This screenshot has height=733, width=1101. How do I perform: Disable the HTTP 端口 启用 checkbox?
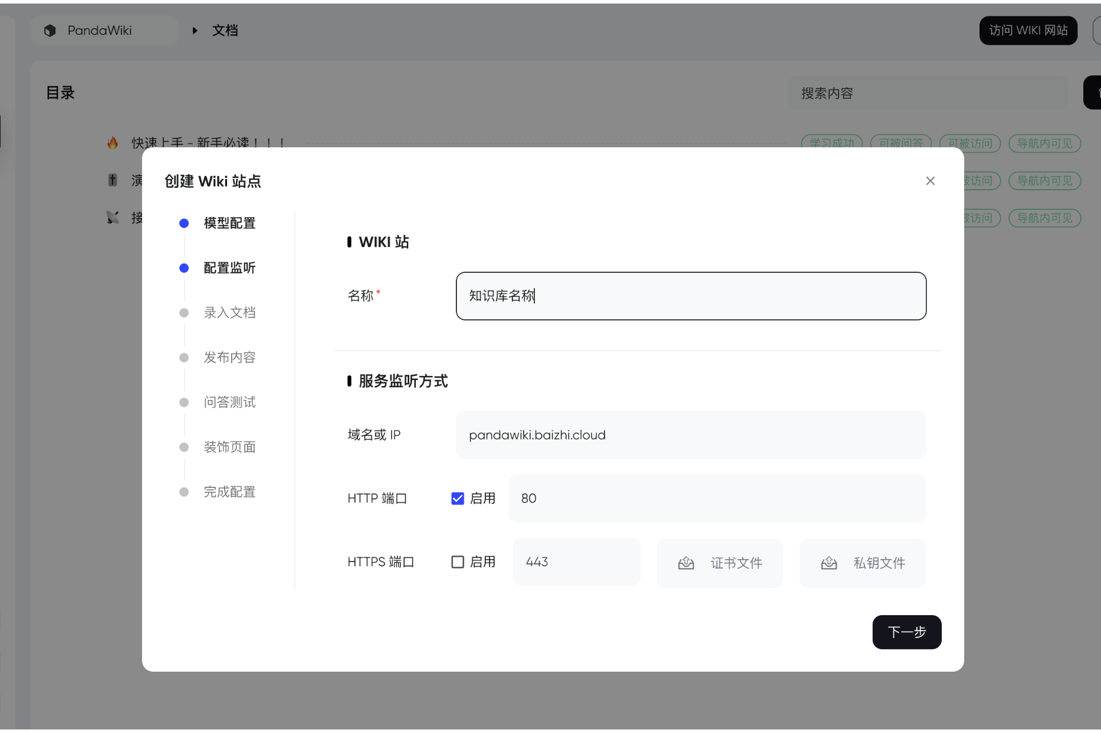pyautogui.click(x=458, y=498)
